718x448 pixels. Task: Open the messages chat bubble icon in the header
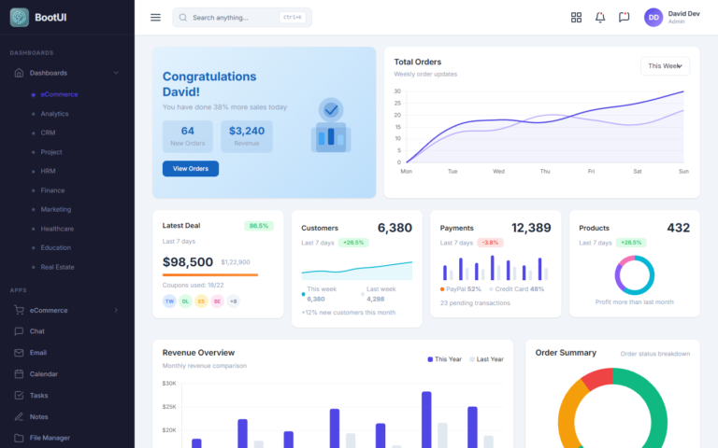click(x=624, y=18)
